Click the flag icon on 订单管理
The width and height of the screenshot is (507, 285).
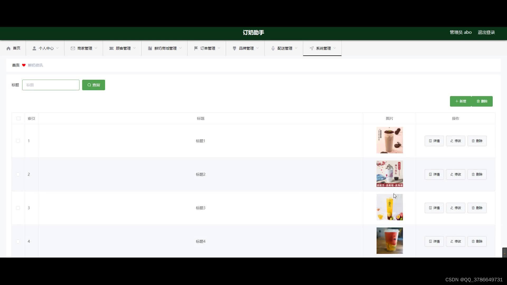tap(196, 48)
